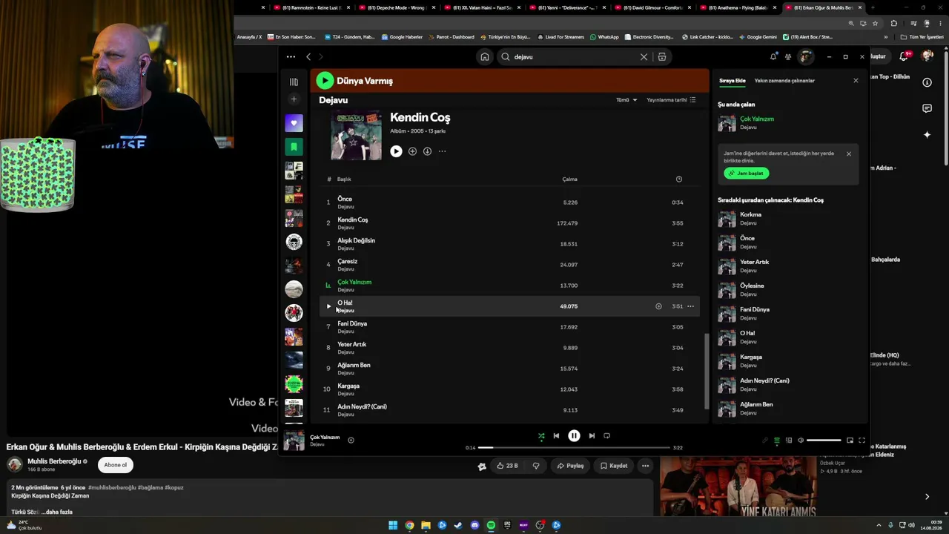Open Steam from the taskbar
The height and width of the screenshot is (534, 949).
point(458,525)
